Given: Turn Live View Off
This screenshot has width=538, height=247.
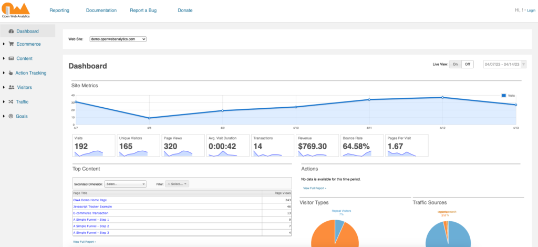Looking at the screenshot, I should (467, 64).
